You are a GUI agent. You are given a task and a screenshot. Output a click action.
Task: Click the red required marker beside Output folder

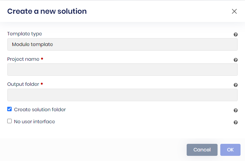[x=42, y=83]
